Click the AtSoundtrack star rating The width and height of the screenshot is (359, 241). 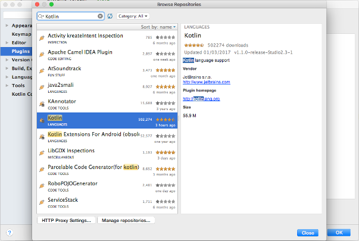[166, 70]
